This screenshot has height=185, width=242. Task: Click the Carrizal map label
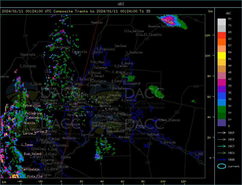[88, 135]
